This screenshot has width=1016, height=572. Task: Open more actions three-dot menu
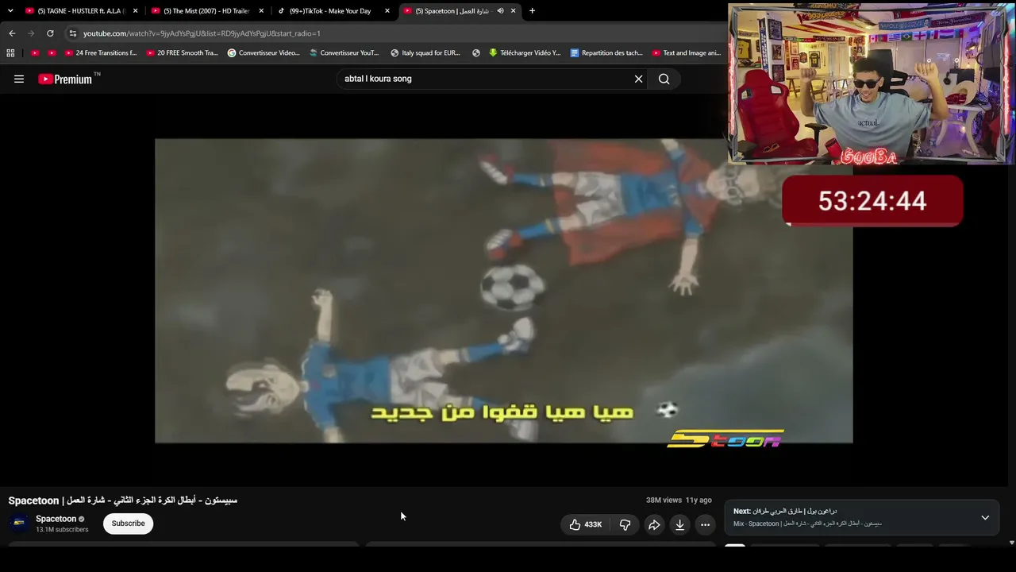point(705,524)
